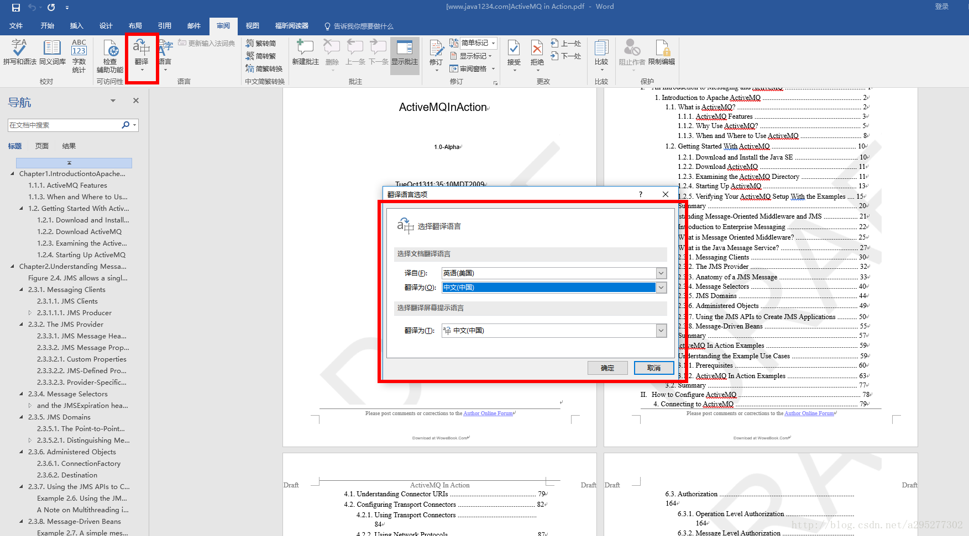Open the File (文件) tab
Screen dimensions: 969x536
click(16, 26)
